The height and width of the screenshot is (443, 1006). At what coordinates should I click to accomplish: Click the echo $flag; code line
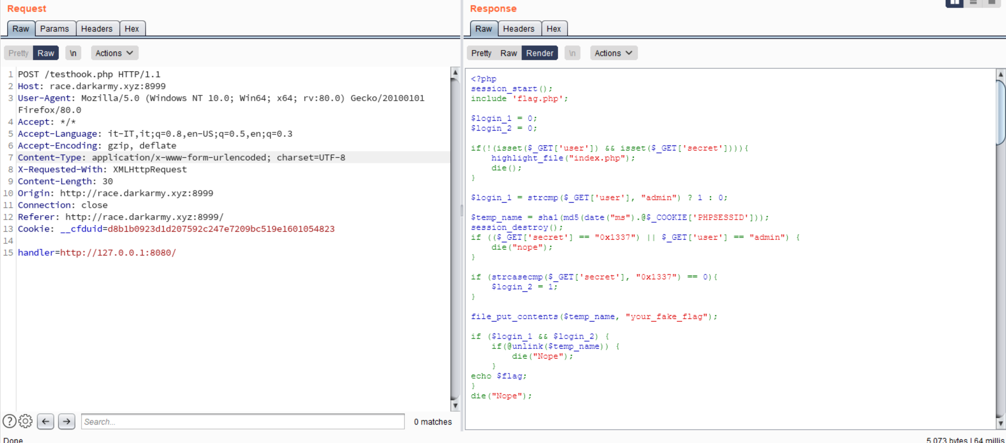click(498, 376)
